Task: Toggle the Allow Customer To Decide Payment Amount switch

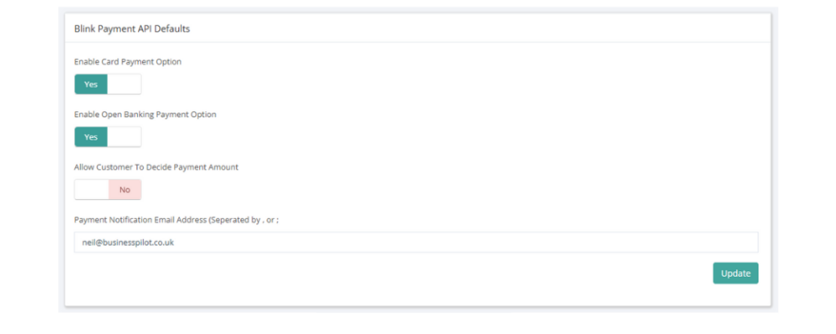Action: 108,189
